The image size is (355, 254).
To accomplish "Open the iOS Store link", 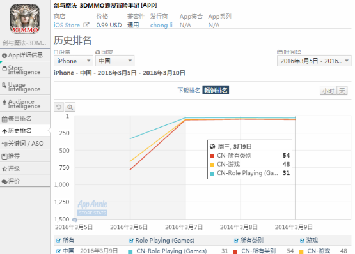I will click(67, 25).
